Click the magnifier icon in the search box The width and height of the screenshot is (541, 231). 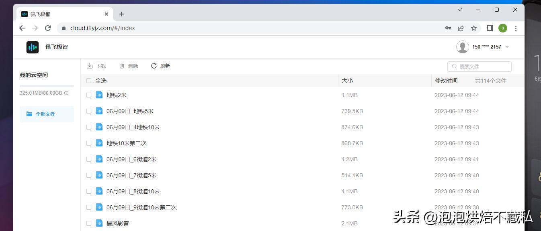pyautogui.click(x=454, y=66)
